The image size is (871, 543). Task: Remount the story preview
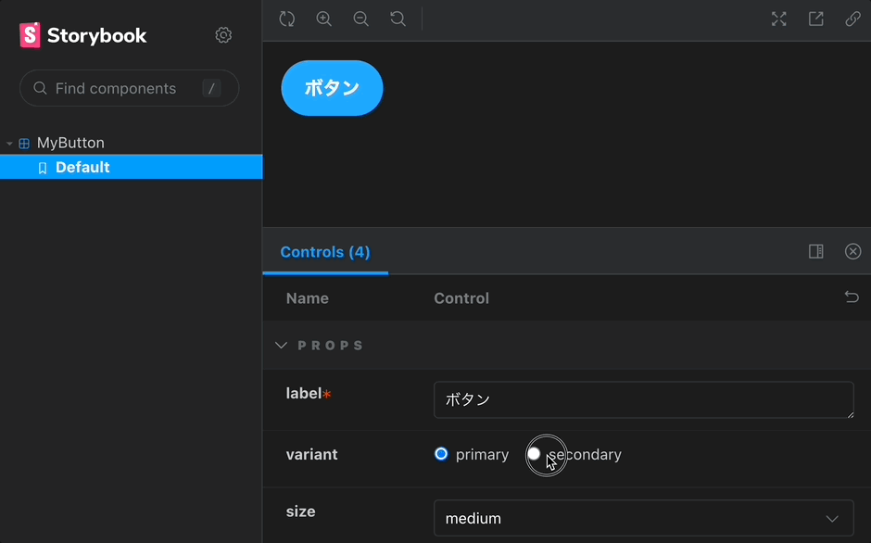(286, 19)
